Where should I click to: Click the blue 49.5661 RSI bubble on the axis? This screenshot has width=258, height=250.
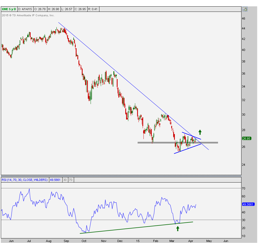click(248, 204)
